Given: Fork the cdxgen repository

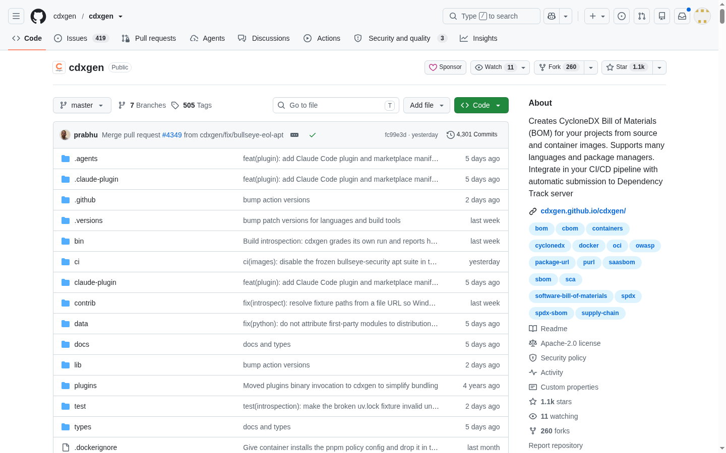Looking at the screenshot, I should point(559,67).
